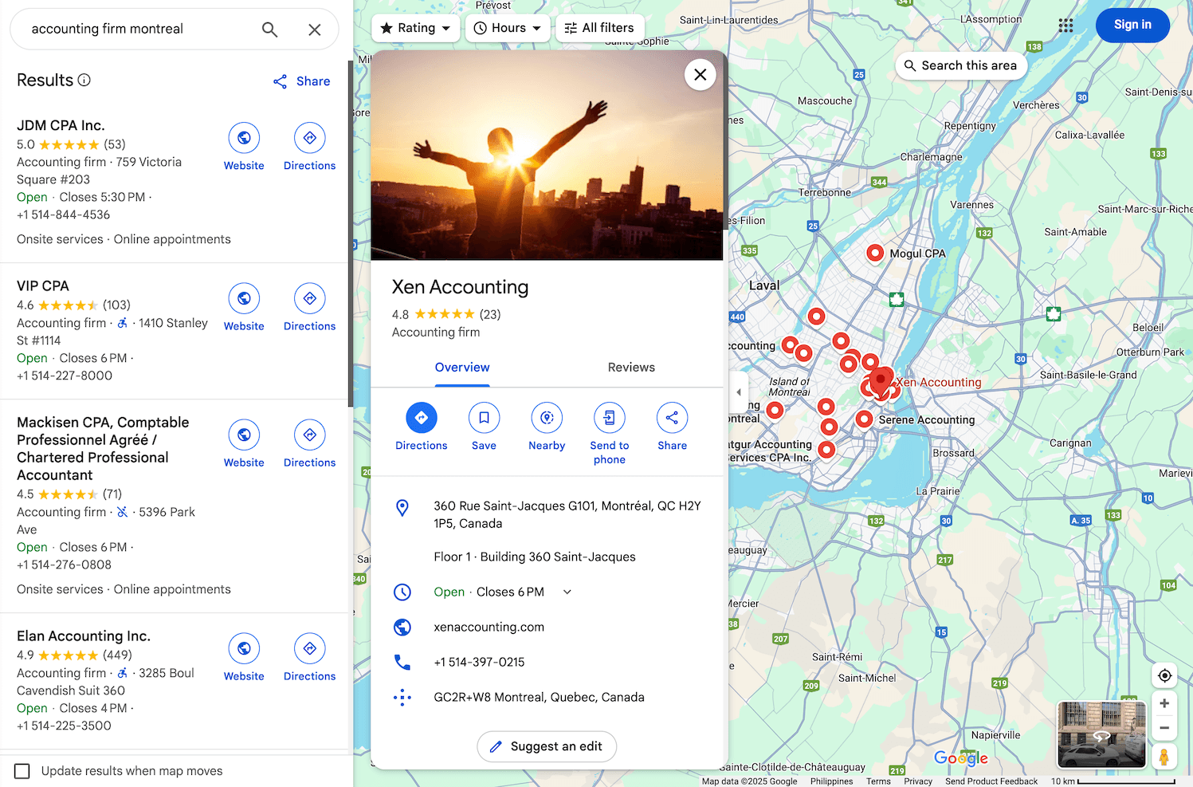Click the plus code icon
This screenshot has height=787, width=1193.
point(402,698)
